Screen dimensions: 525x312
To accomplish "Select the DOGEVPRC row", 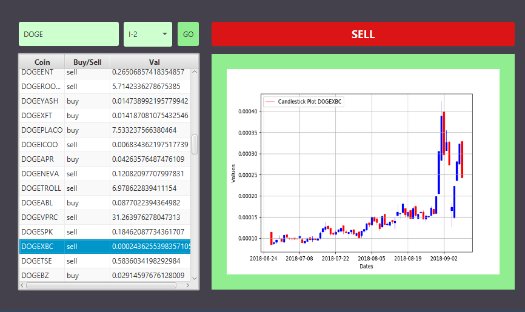I will click(105, 217).
